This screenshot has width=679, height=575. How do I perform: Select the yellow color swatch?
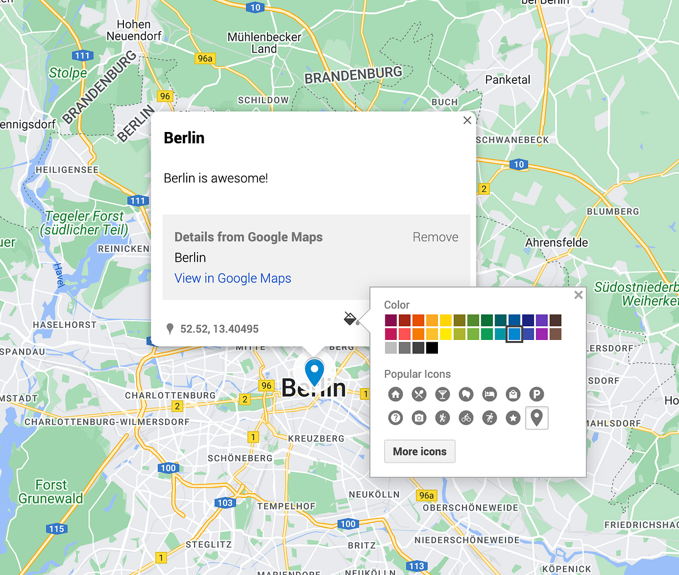click(445, 319)
